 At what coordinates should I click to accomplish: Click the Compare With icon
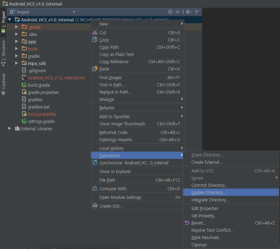pos(95,188)
